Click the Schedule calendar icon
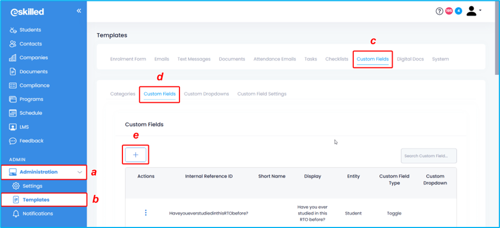Viewport: 500px width, 228px height. click(x=13, y=113)
